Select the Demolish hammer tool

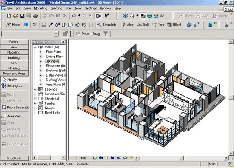106,25
